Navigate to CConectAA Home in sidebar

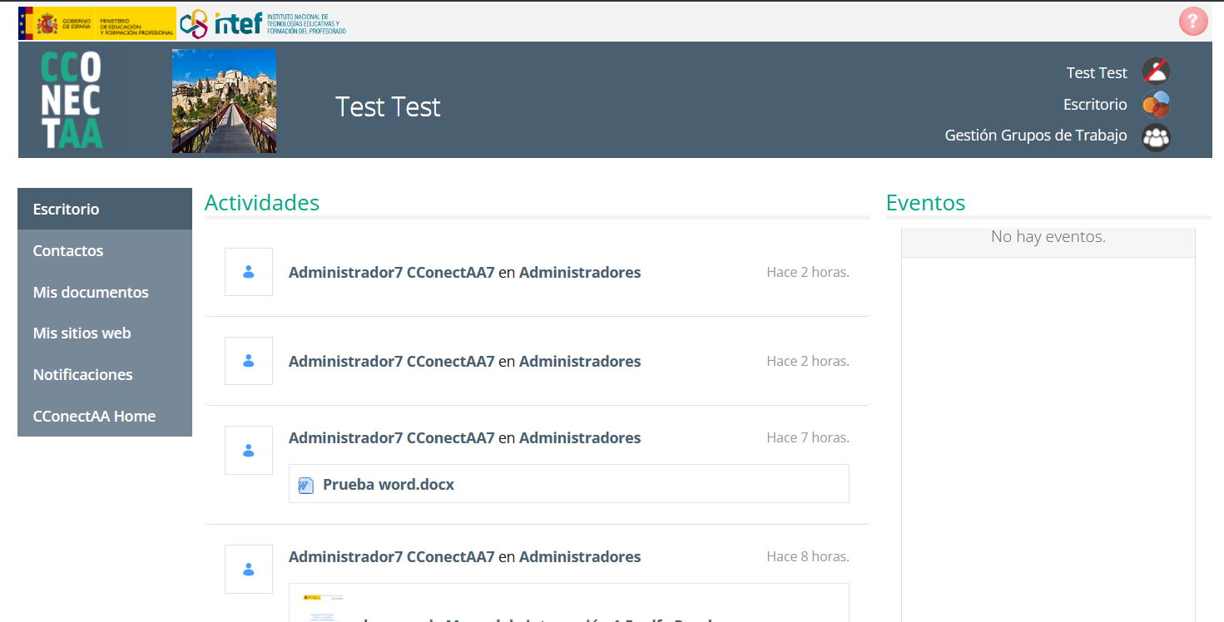pyautogui.click(x=94, y=417)
